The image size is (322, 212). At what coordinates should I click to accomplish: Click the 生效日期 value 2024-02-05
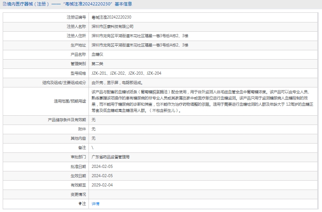tap(102, 176)
